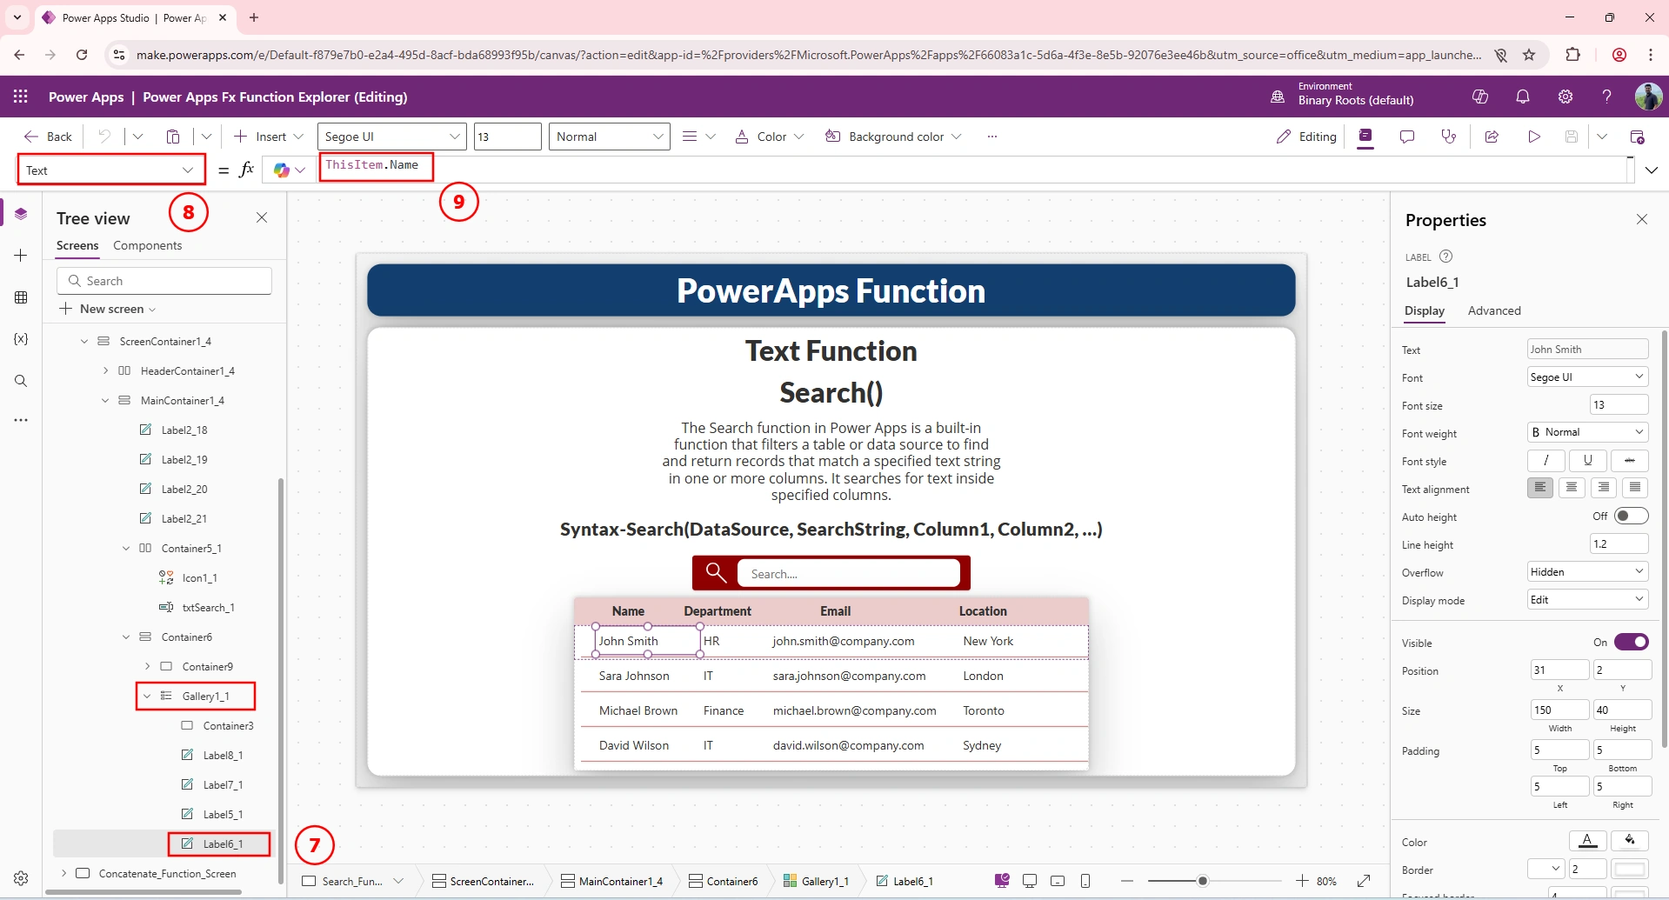Click Background color in the command bar
The height and width of the screenshot is (900, 1669).
(x=892, y=137)
